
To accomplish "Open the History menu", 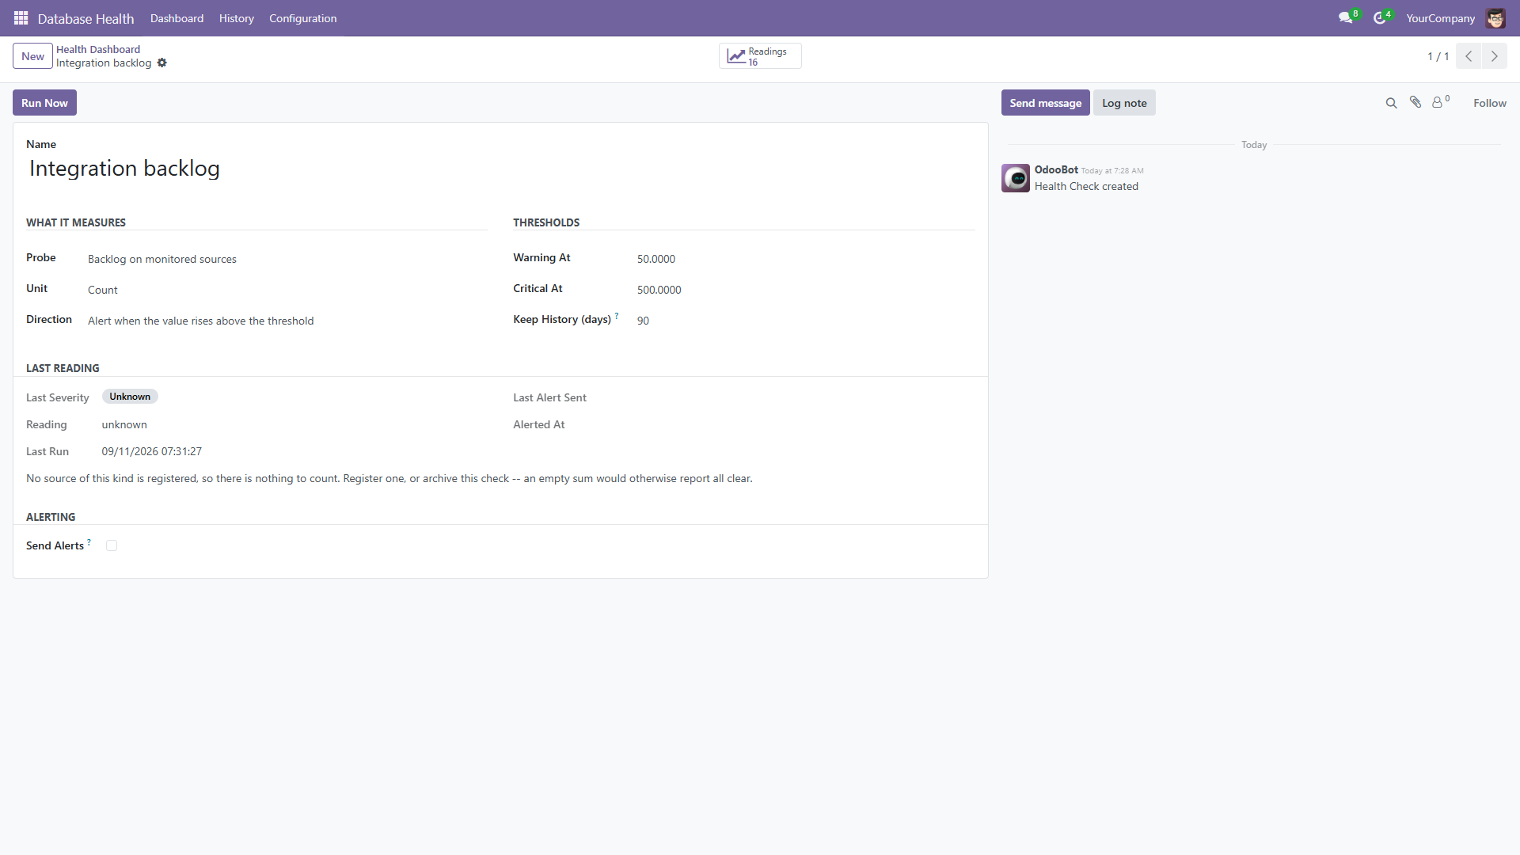I will coord(237,18).
